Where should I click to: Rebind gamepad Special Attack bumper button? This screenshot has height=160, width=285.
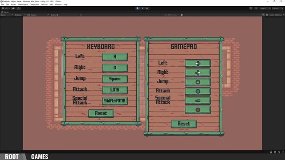click(x=198, y=100)
